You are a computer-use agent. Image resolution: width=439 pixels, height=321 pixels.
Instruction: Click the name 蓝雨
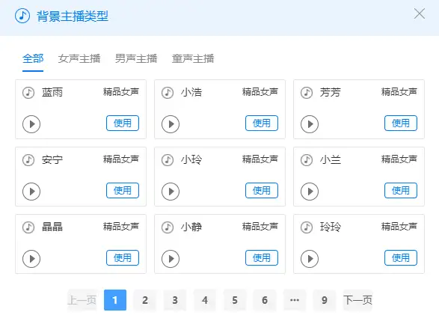52,93
